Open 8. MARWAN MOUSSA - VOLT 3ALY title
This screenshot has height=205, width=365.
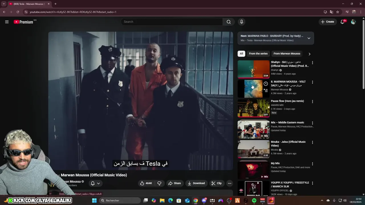click(x=288, y=83)
